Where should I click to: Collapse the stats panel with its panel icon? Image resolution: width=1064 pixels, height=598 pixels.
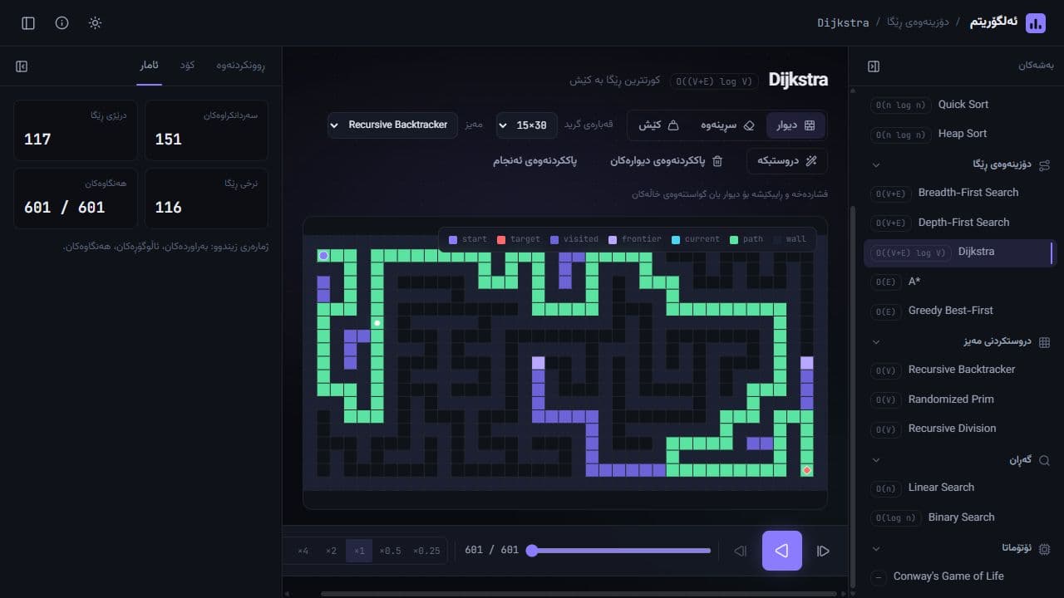[x=22, y=66]
